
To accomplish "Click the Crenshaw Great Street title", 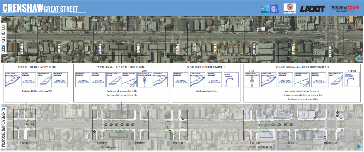I will pos(40,8).
